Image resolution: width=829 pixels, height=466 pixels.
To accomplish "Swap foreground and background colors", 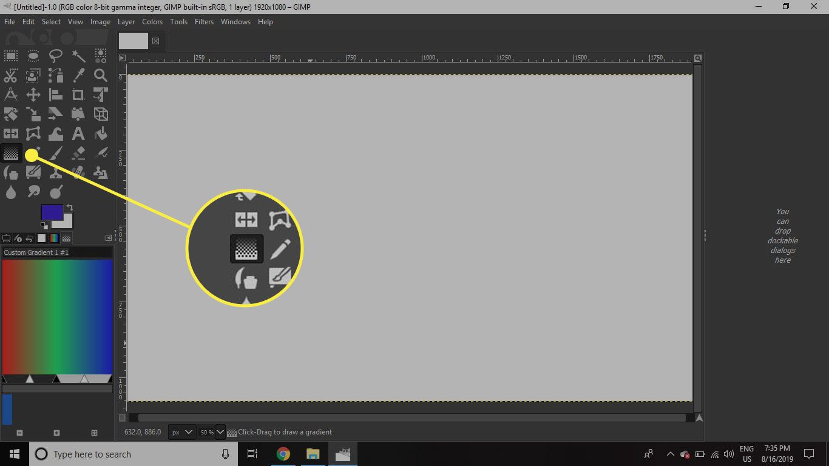I will click(x=70, y=208).
